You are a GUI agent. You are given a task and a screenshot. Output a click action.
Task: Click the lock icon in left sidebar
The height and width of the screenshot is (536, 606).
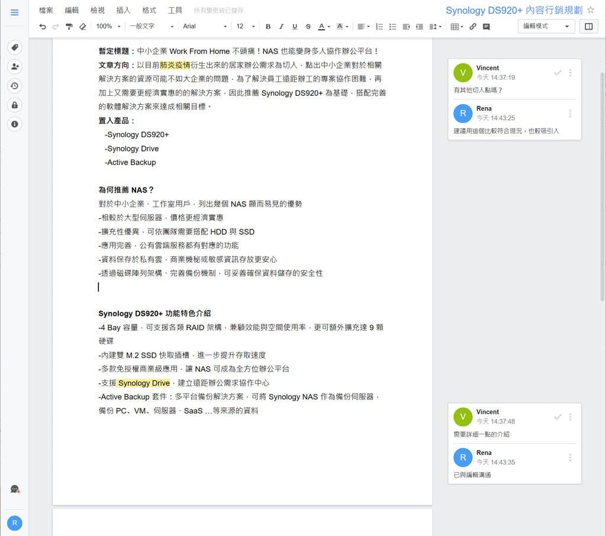(15, 105)
